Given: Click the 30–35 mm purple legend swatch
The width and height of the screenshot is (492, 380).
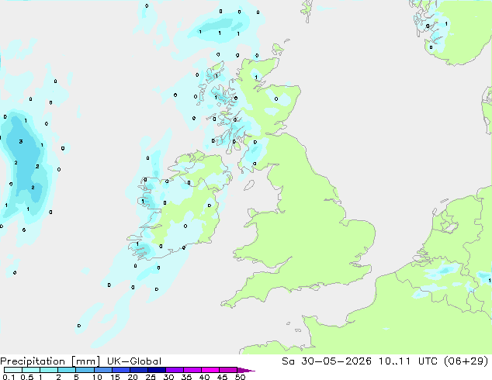Looking at the screenshot, I should pyautogui.click(x=174, y=370).
